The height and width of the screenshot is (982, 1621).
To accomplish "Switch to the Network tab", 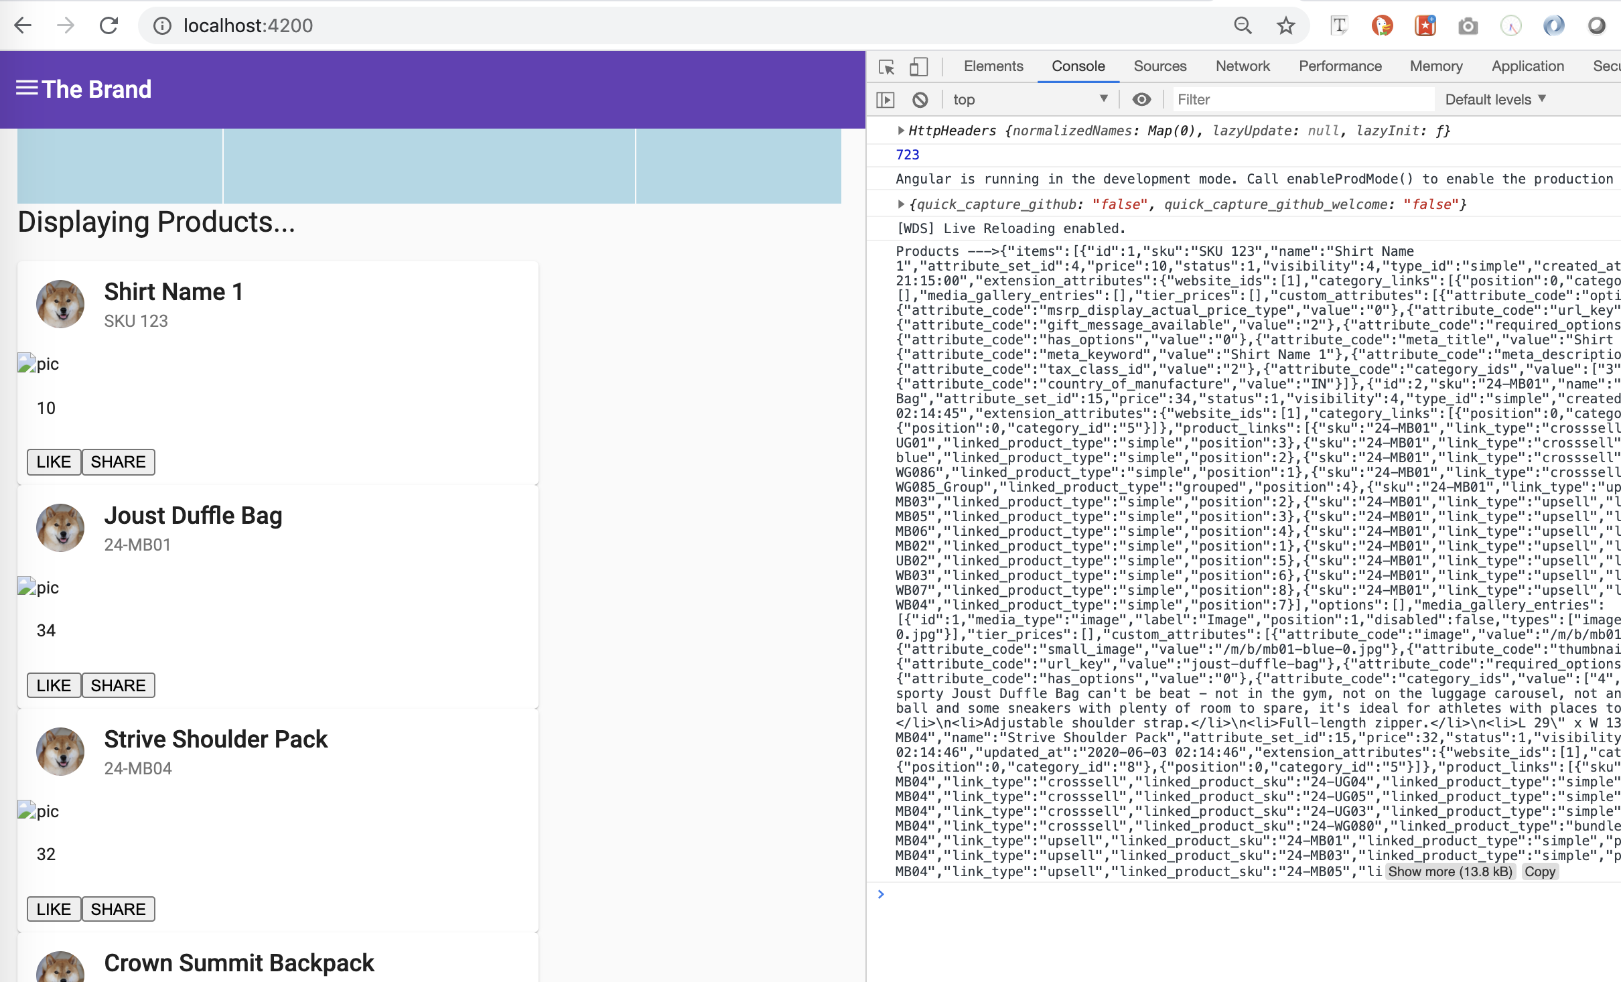I will tap(1243, 66).
